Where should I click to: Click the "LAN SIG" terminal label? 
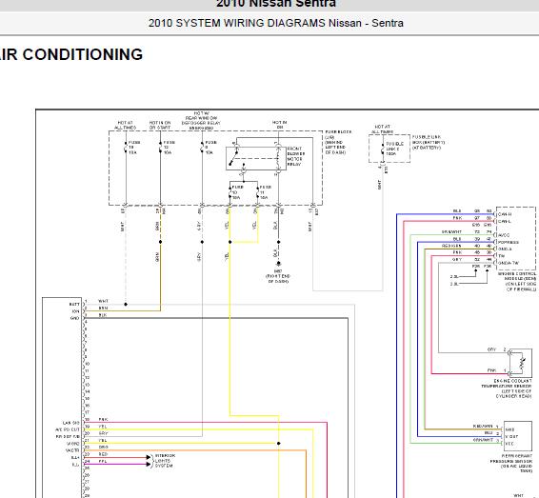(71, 423)
